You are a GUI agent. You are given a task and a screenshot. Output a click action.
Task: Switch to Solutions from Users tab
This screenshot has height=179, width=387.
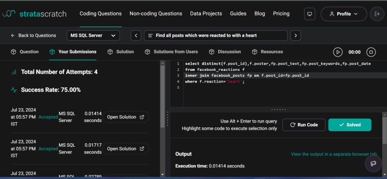click(x=171, y=52)
